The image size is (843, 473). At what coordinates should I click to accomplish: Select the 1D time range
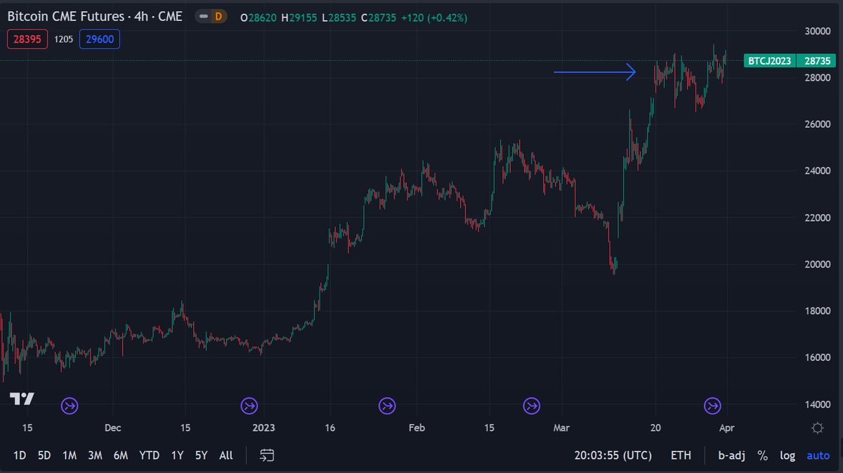pos(20,455)
